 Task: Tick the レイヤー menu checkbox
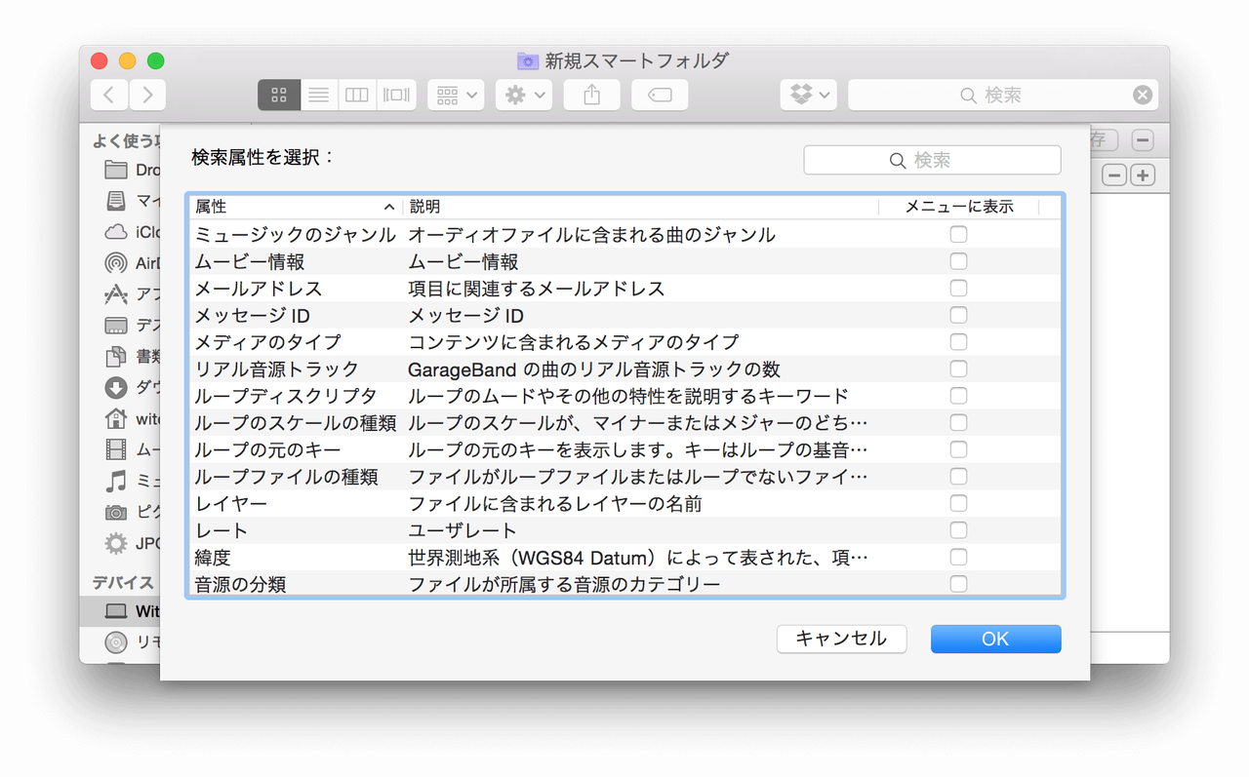(x=959, y=503)
